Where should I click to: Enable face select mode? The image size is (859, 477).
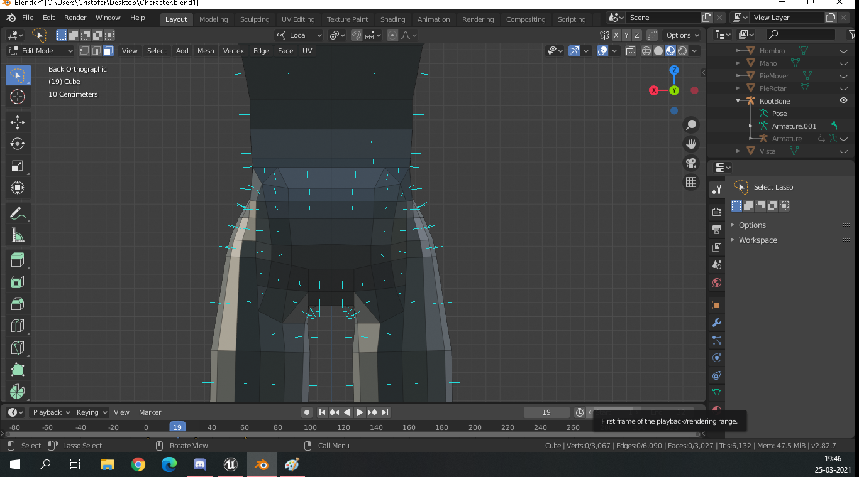[108, 51]
